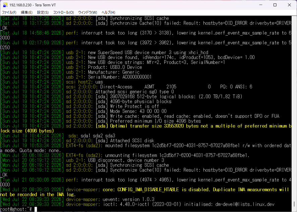Click 'Direct-Access ASMT 2105' text

(138, 87)
